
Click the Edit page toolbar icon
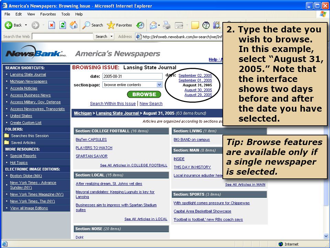pos(179,25)
